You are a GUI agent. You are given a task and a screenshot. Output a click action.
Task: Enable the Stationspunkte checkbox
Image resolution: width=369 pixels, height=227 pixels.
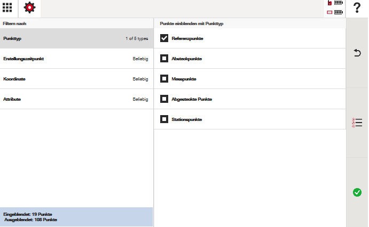164,119
